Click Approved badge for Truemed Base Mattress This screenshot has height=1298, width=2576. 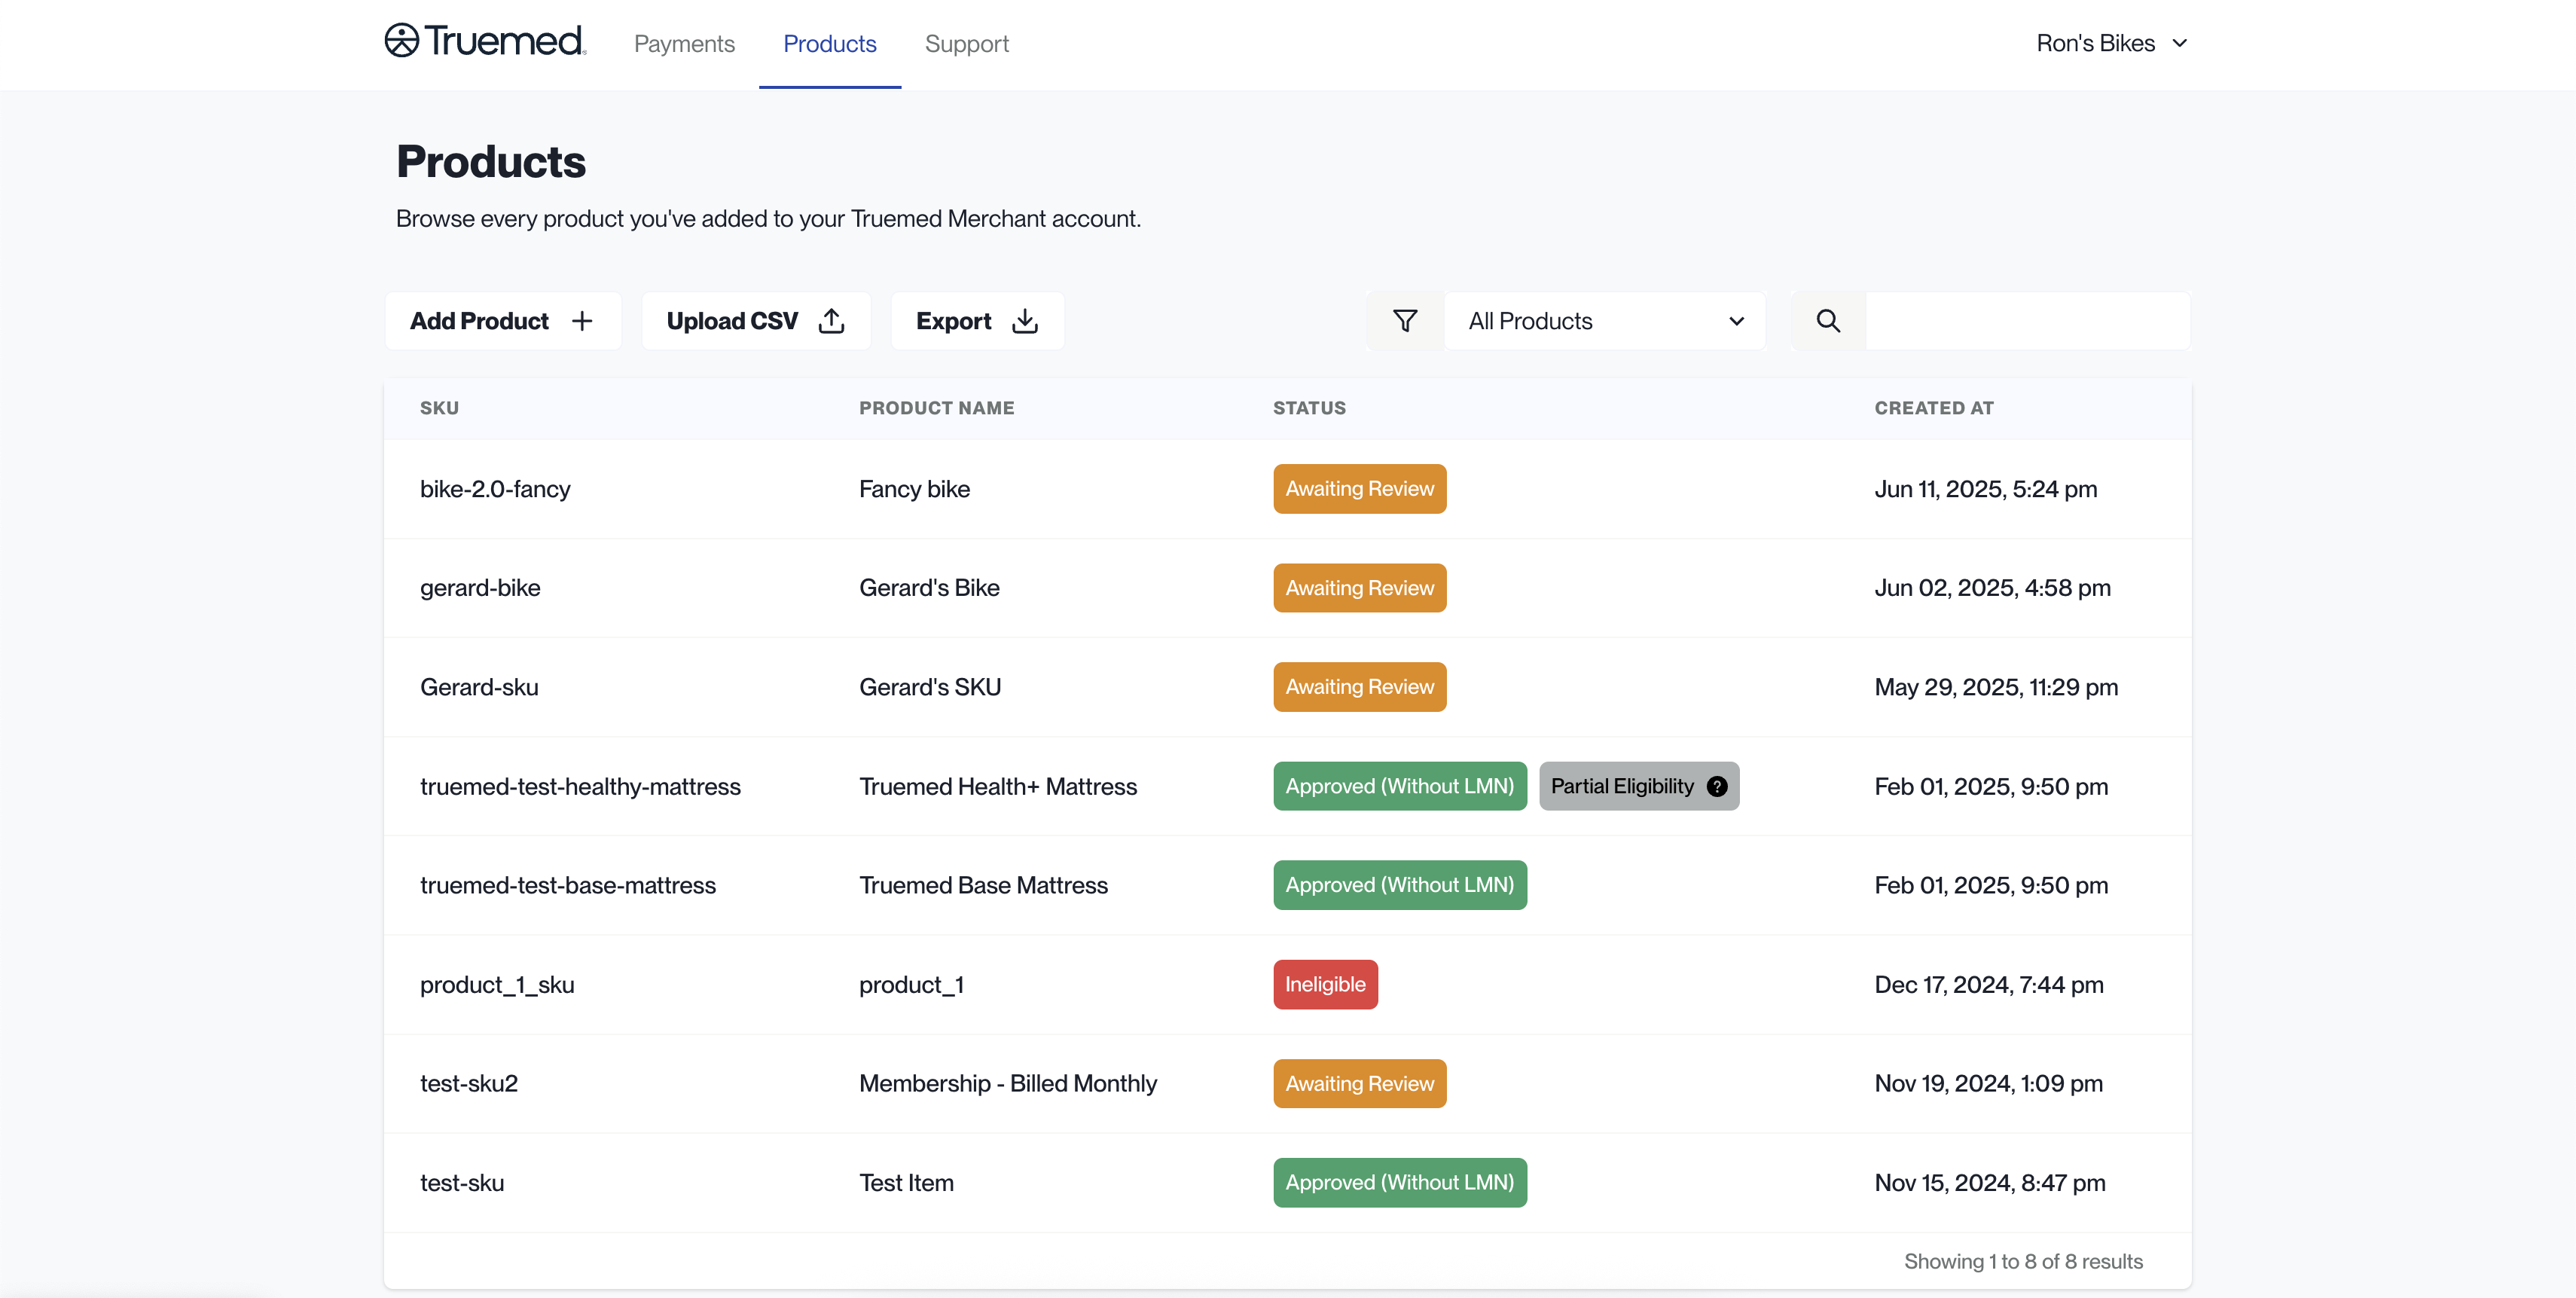(x=1400, y=885)
